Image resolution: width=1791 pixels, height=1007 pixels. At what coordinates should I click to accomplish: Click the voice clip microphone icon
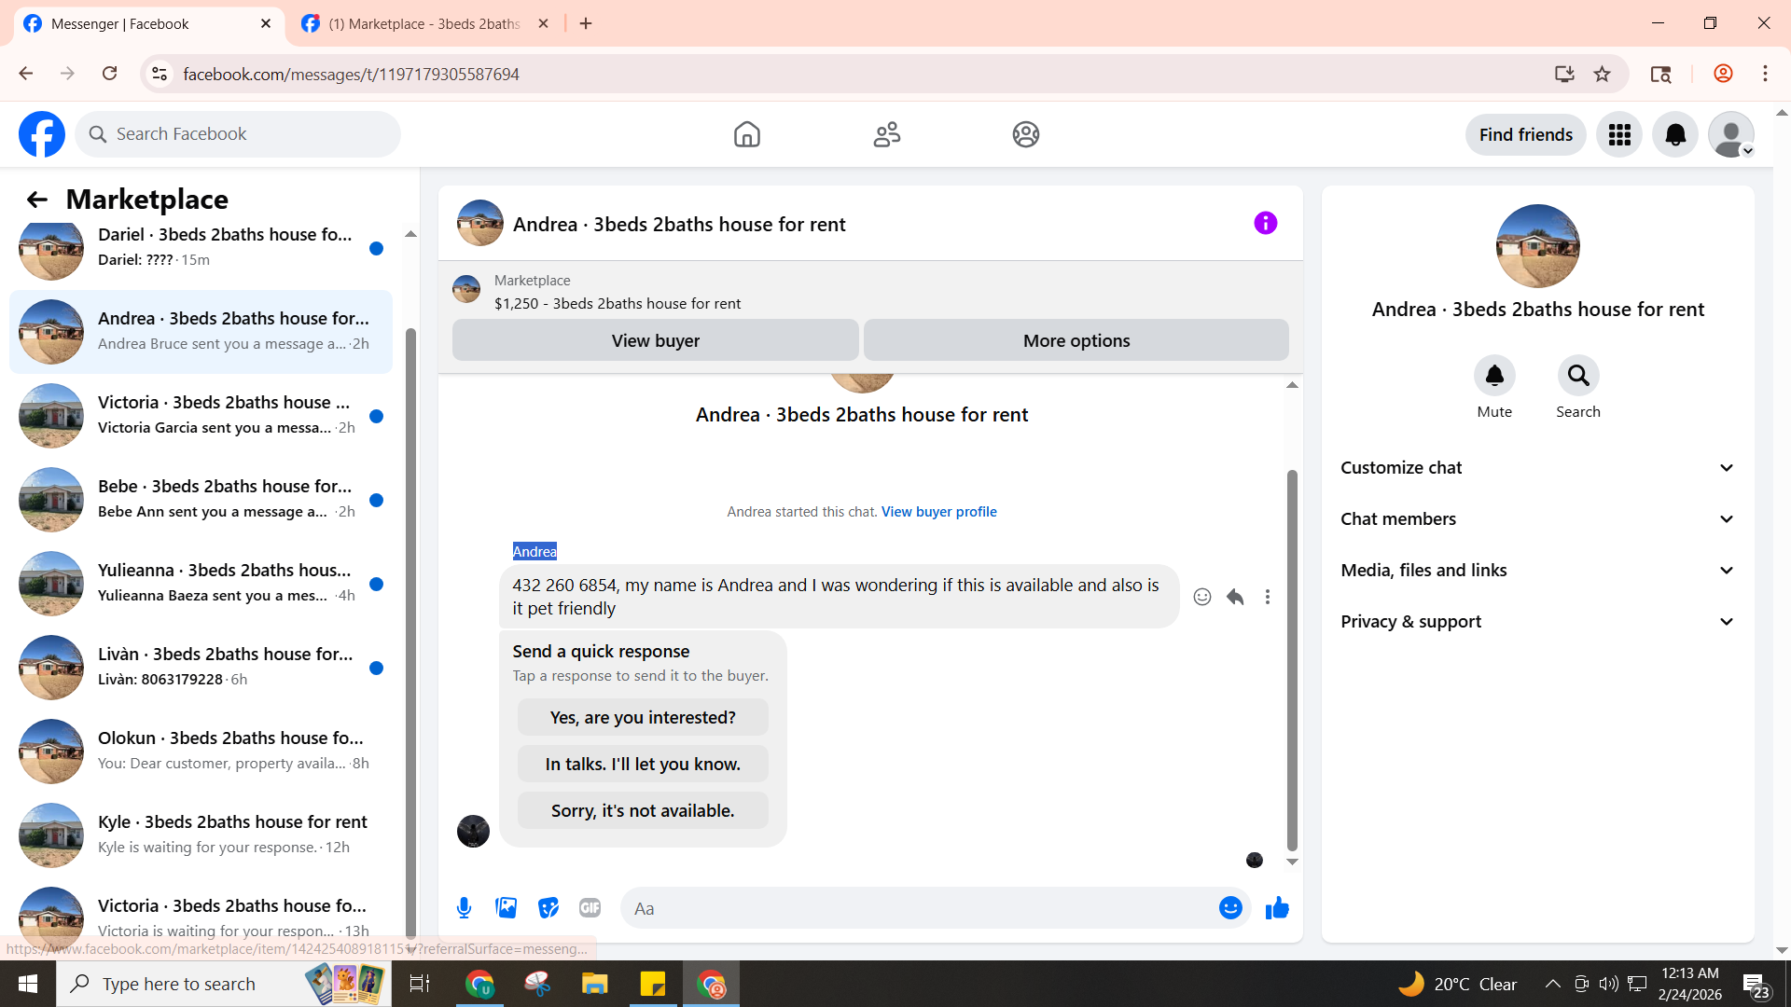(464, 908)
